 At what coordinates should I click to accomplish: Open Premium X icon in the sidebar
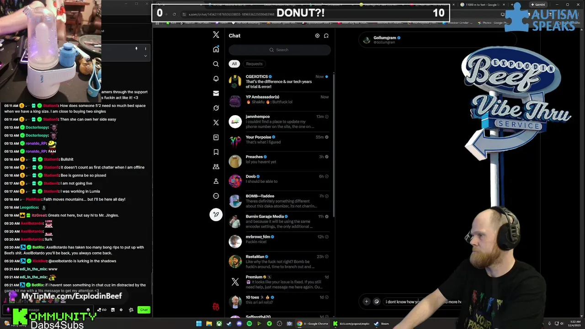(x=216, y=122)
